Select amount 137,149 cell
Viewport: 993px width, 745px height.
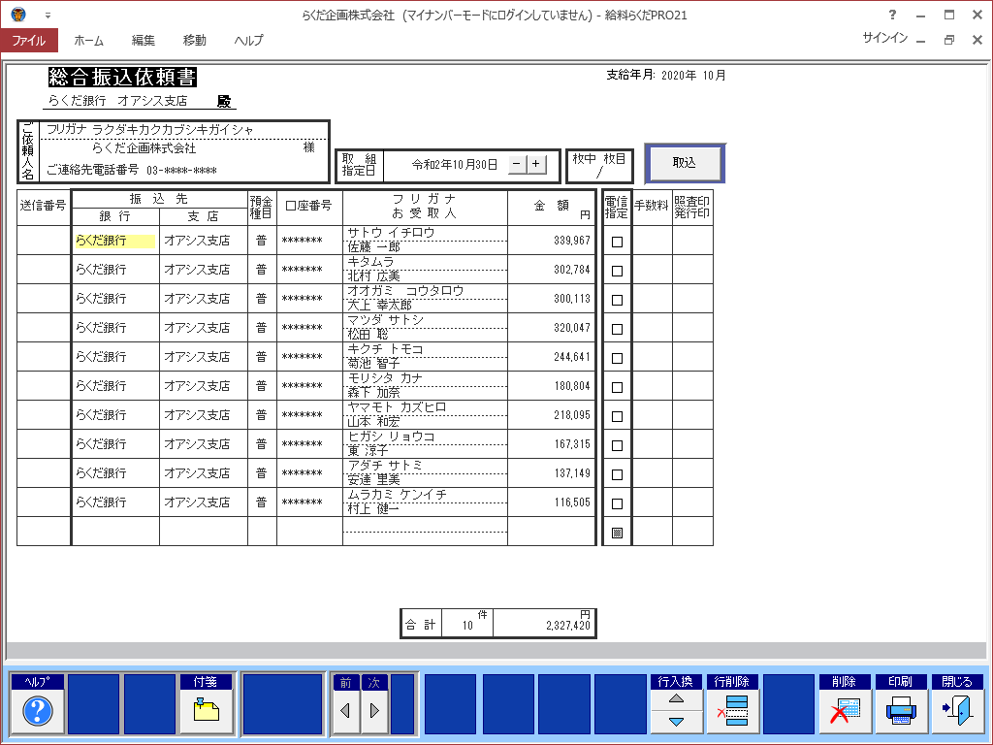551,473
